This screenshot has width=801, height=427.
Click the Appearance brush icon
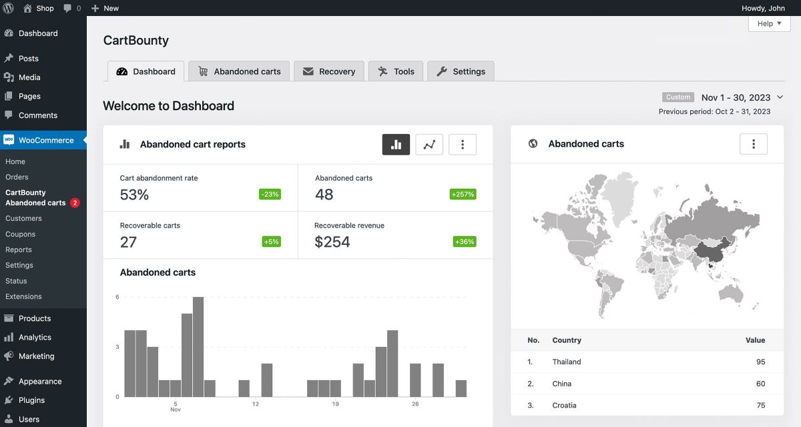coord(9,382)
